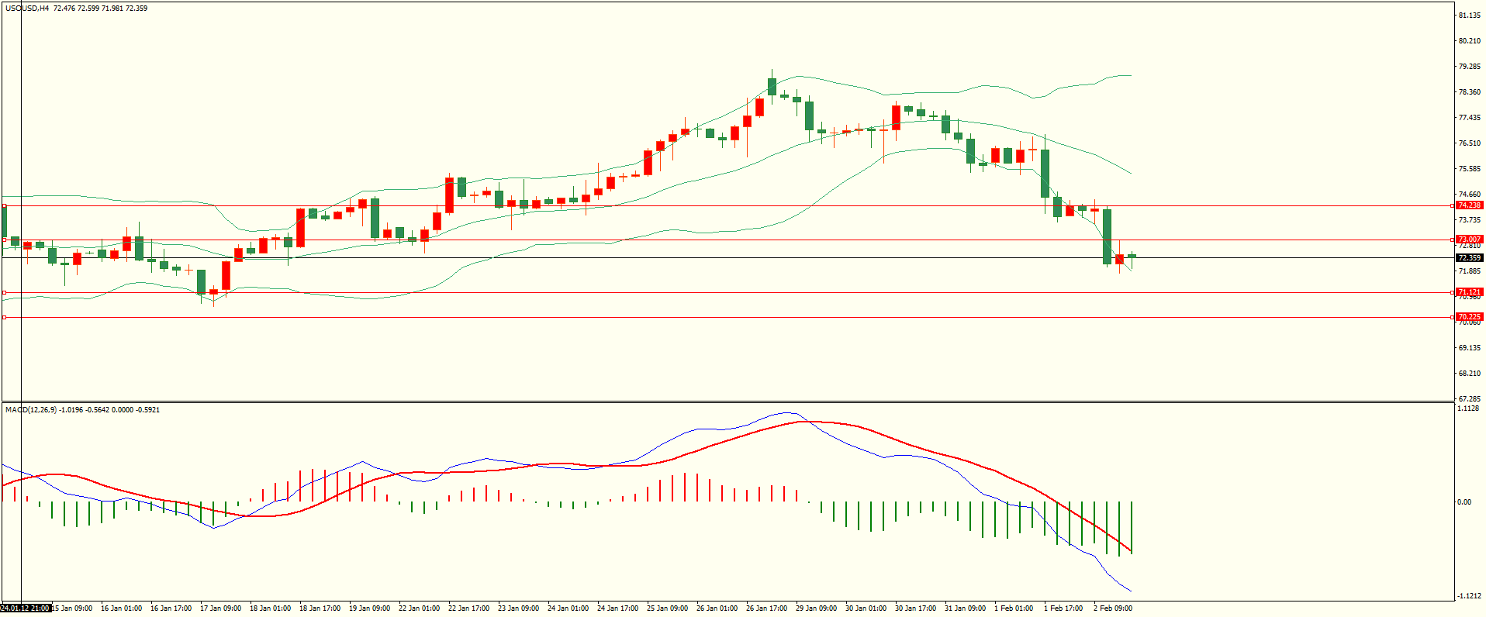Click the red 71.121 price level tag

[x=1469, y=292]
